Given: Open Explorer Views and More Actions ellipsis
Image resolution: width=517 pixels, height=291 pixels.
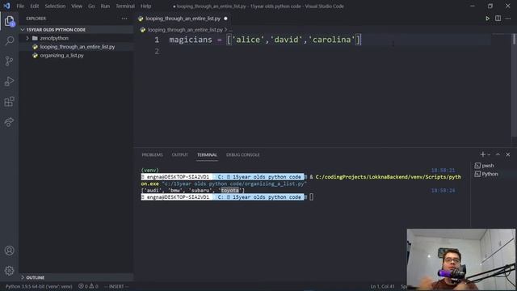Looking at the screenshot, I should 124,19.
